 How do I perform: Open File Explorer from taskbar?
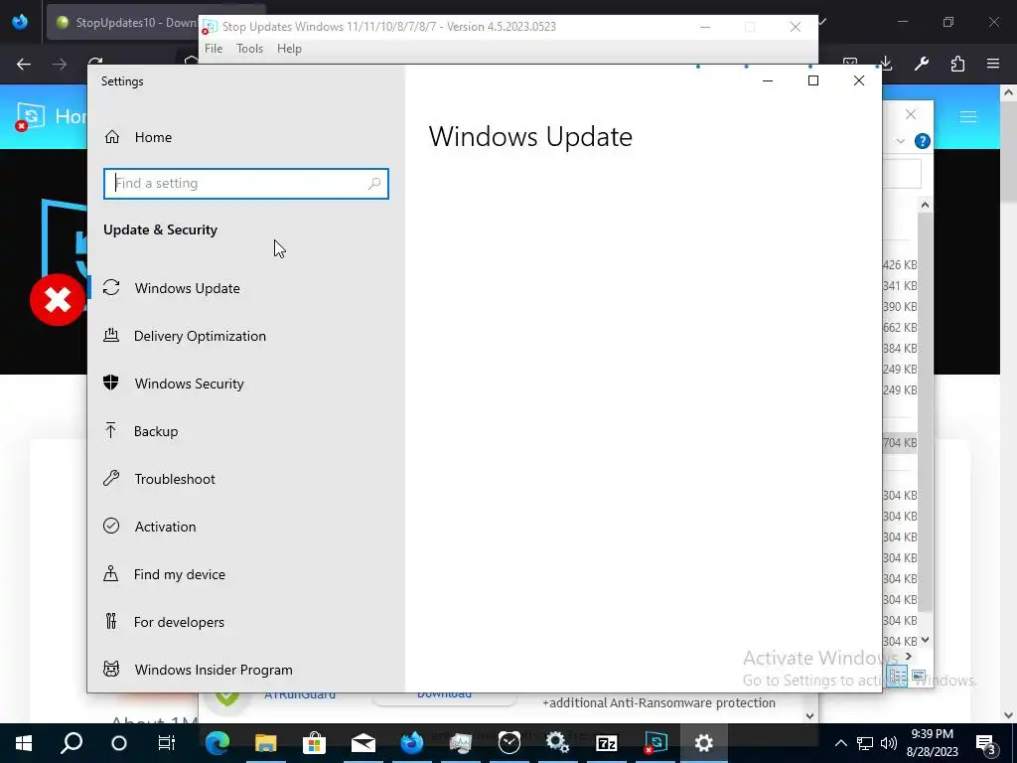pos(265,743)
